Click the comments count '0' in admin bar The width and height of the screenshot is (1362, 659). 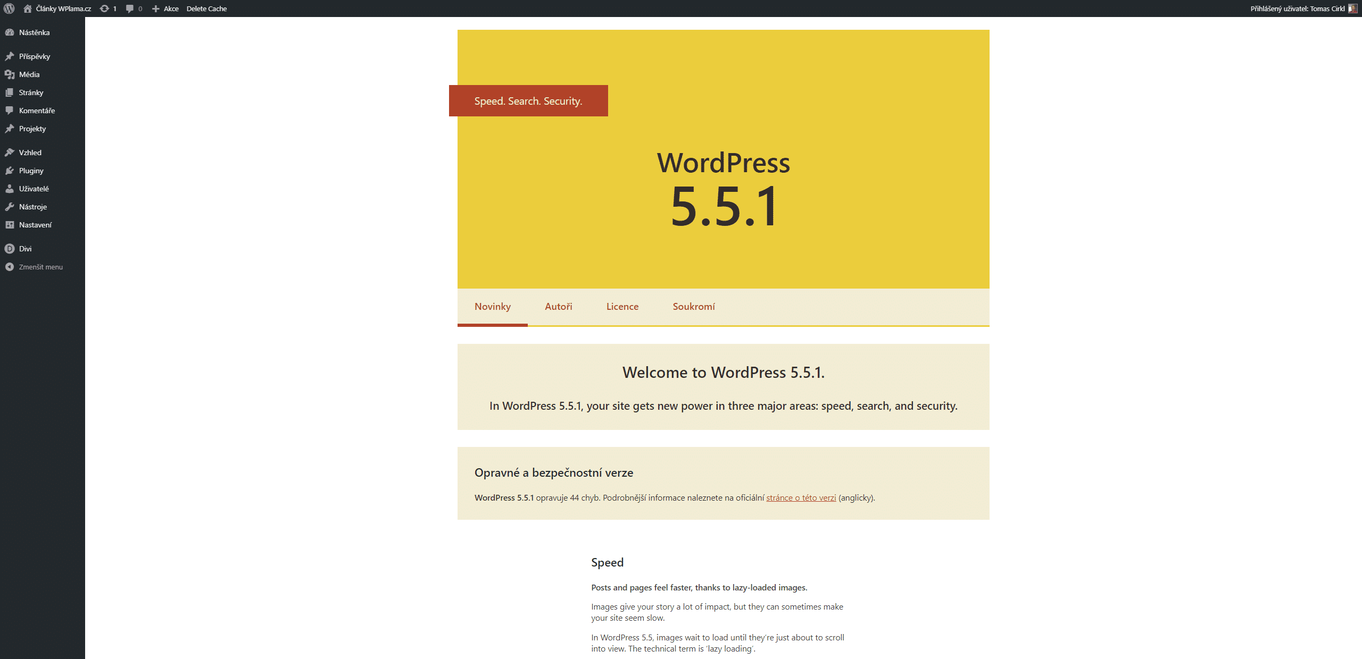tap(140, 9)
